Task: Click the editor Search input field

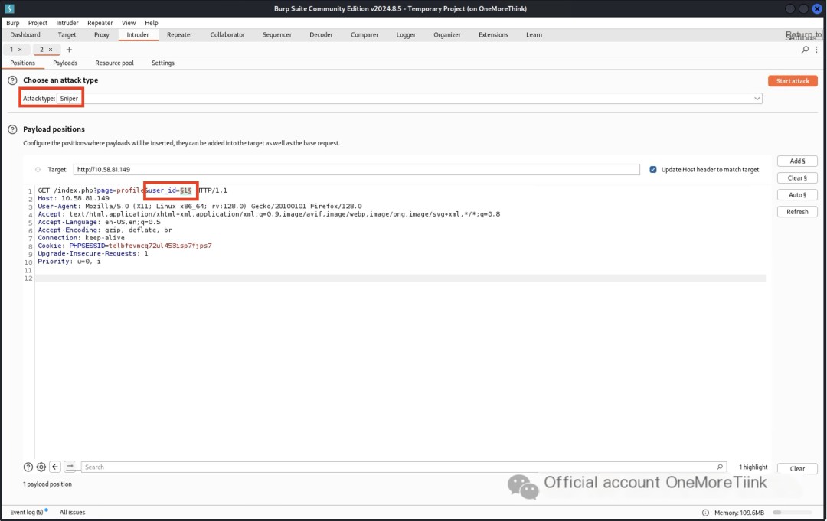Action: tap(404, 467)
